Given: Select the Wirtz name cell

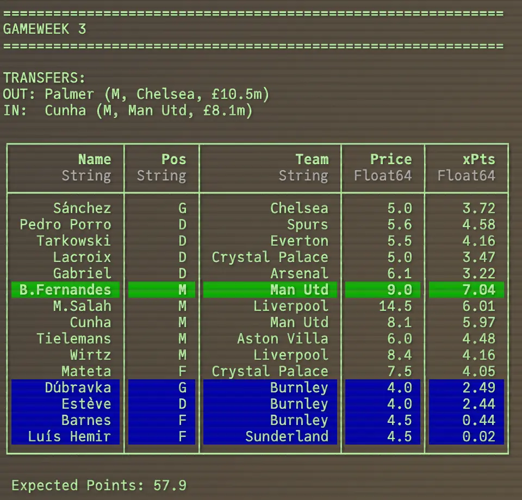Looking at the screenshot, I should coord(91,355).
